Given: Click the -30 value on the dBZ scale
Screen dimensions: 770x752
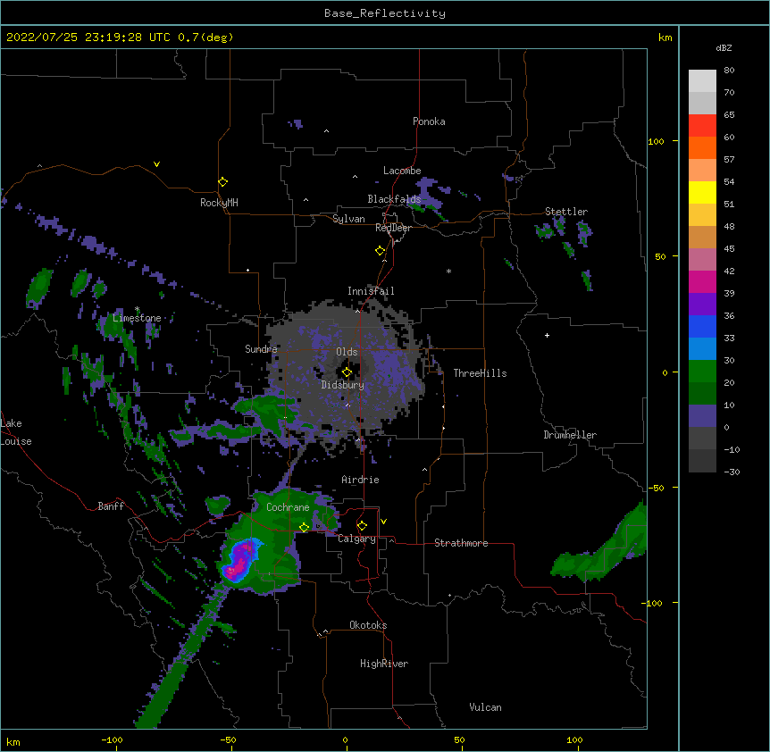Looking at the screenshot, I should click(732, 472).
